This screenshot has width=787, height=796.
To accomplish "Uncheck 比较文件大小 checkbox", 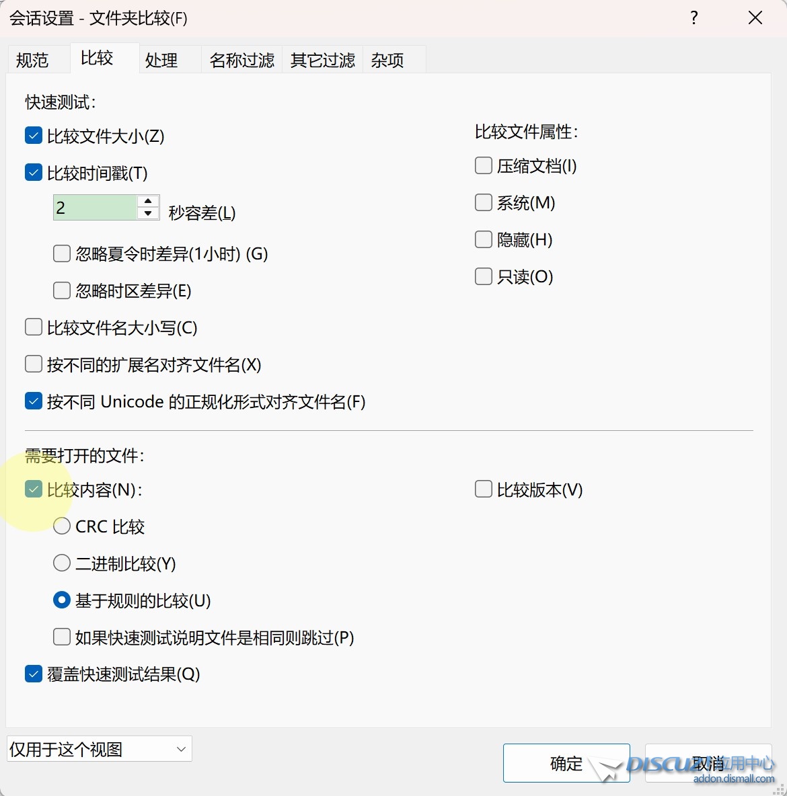I will pos(34,136).
